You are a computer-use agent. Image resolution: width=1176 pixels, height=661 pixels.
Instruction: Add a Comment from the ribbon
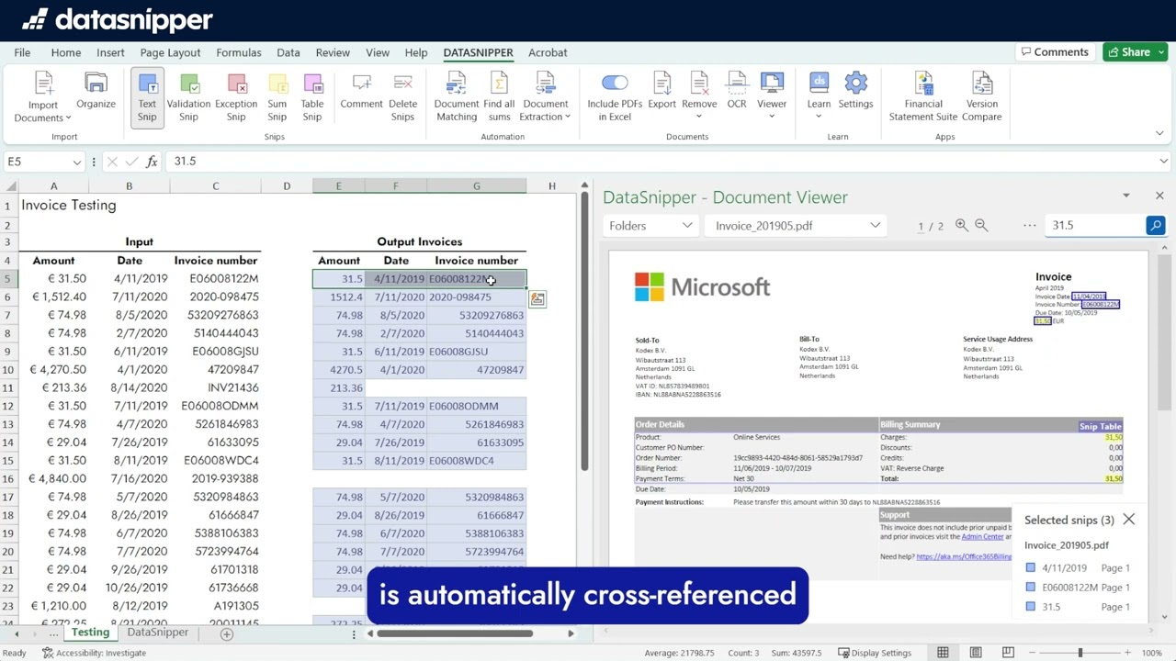(361, 92)
